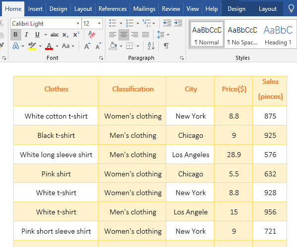Expand font name dropdown
Screen dimensions: 297x247
[x=78, y=23]
